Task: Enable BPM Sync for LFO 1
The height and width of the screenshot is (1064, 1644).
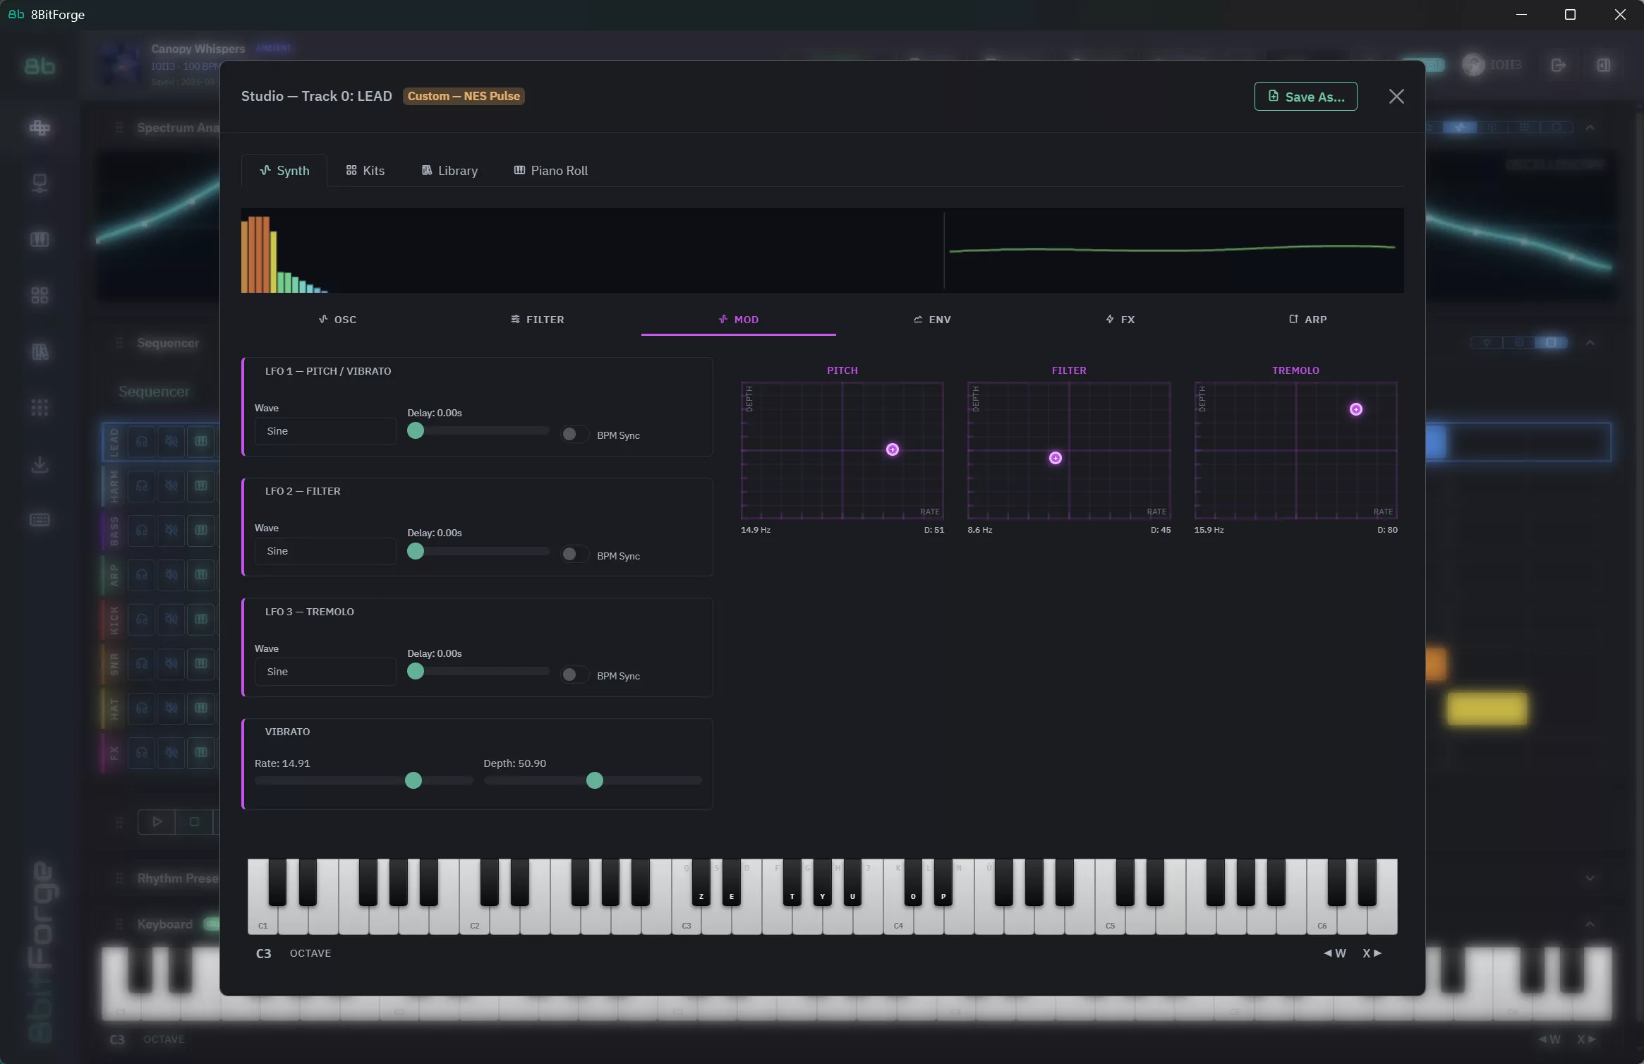Action: [573, 434]
